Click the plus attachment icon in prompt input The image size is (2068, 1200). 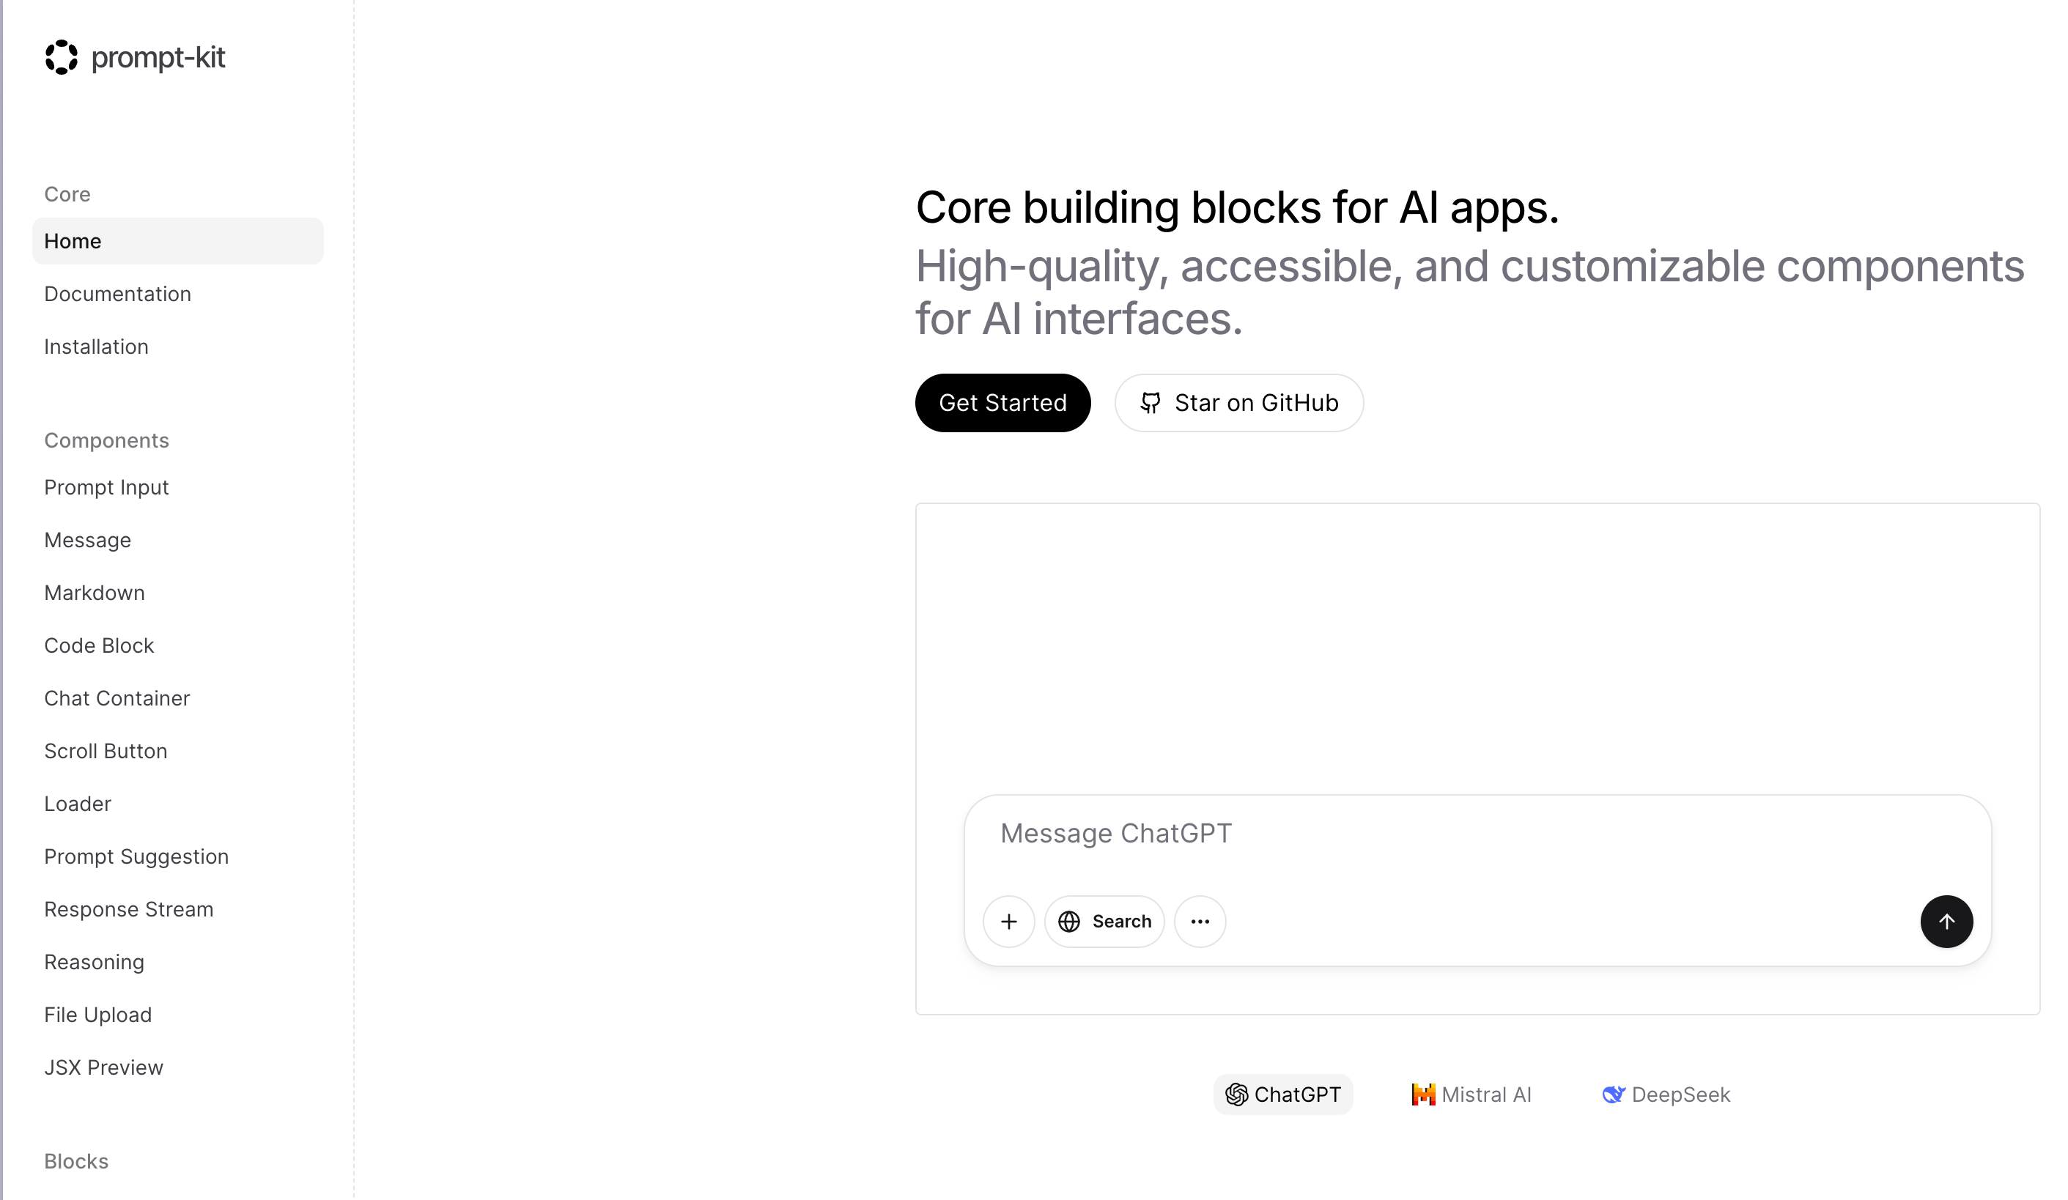(1008, 921)
